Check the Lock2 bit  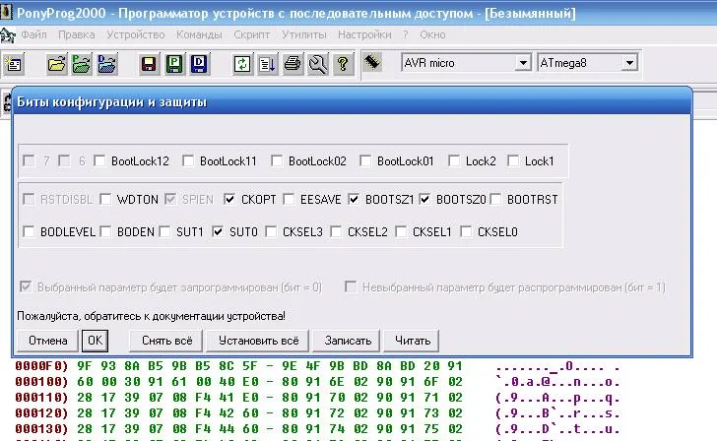click(x=454, y=160)
